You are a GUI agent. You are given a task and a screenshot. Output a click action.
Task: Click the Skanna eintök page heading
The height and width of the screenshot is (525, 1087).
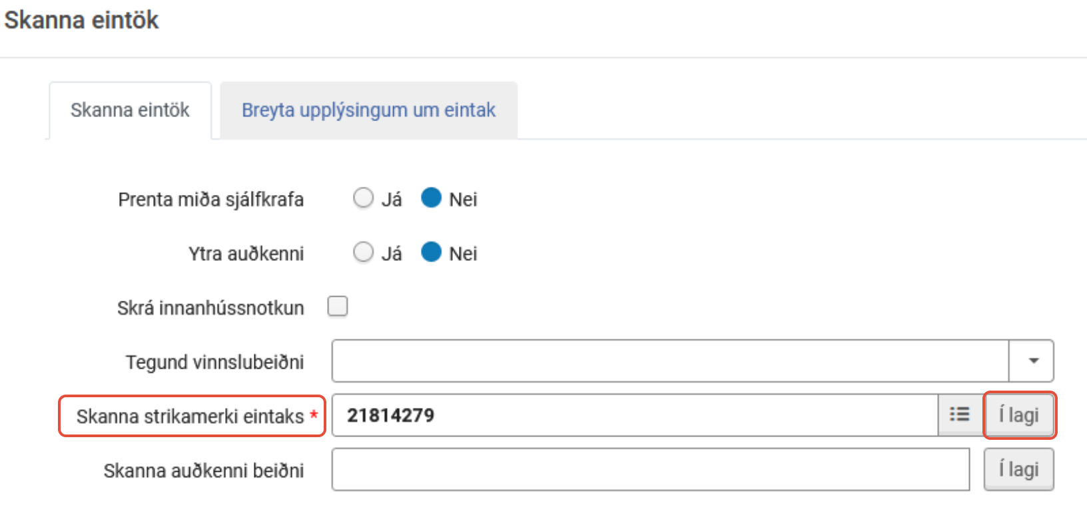click(81, 20)
